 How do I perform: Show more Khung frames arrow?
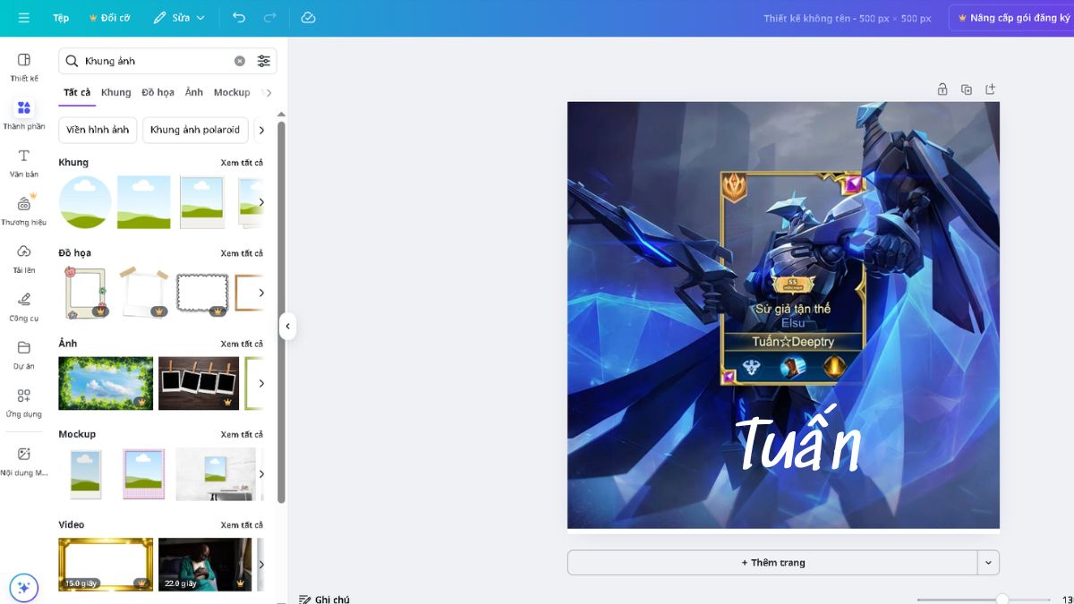click(x=261, y=202)
